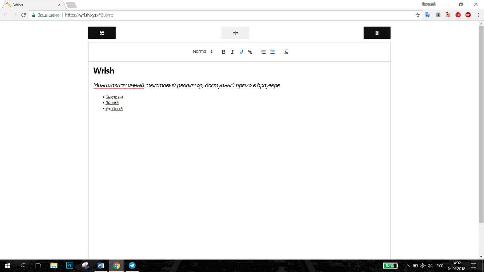Open the Windows Start menu

point(8,266)
